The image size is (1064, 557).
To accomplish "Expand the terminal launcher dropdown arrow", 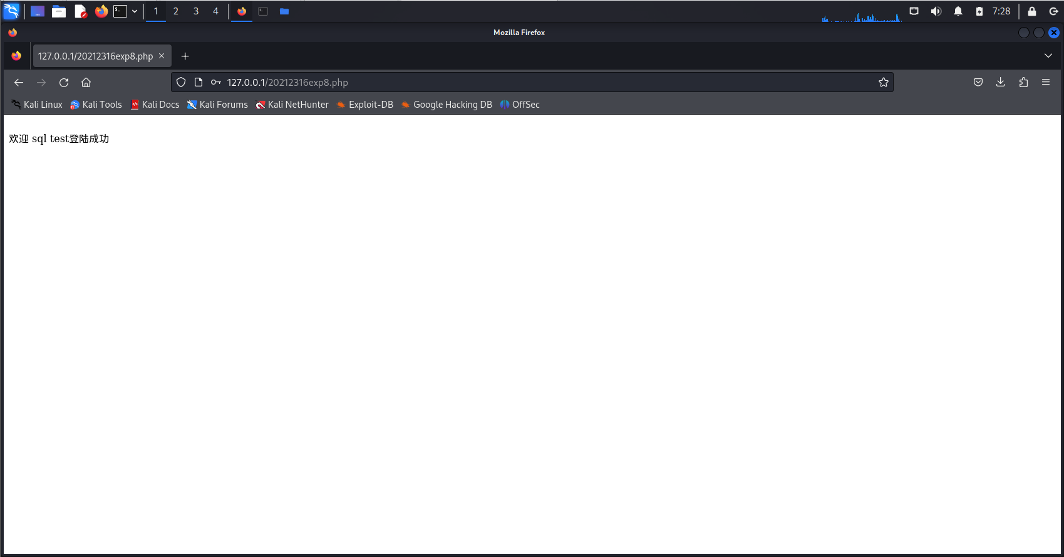I will pos(135,11).
